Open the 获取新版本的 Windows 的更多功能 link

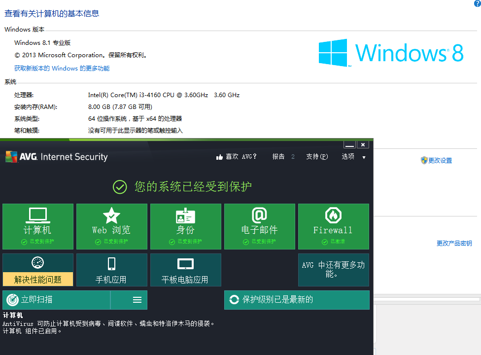[x=62, y=68]
